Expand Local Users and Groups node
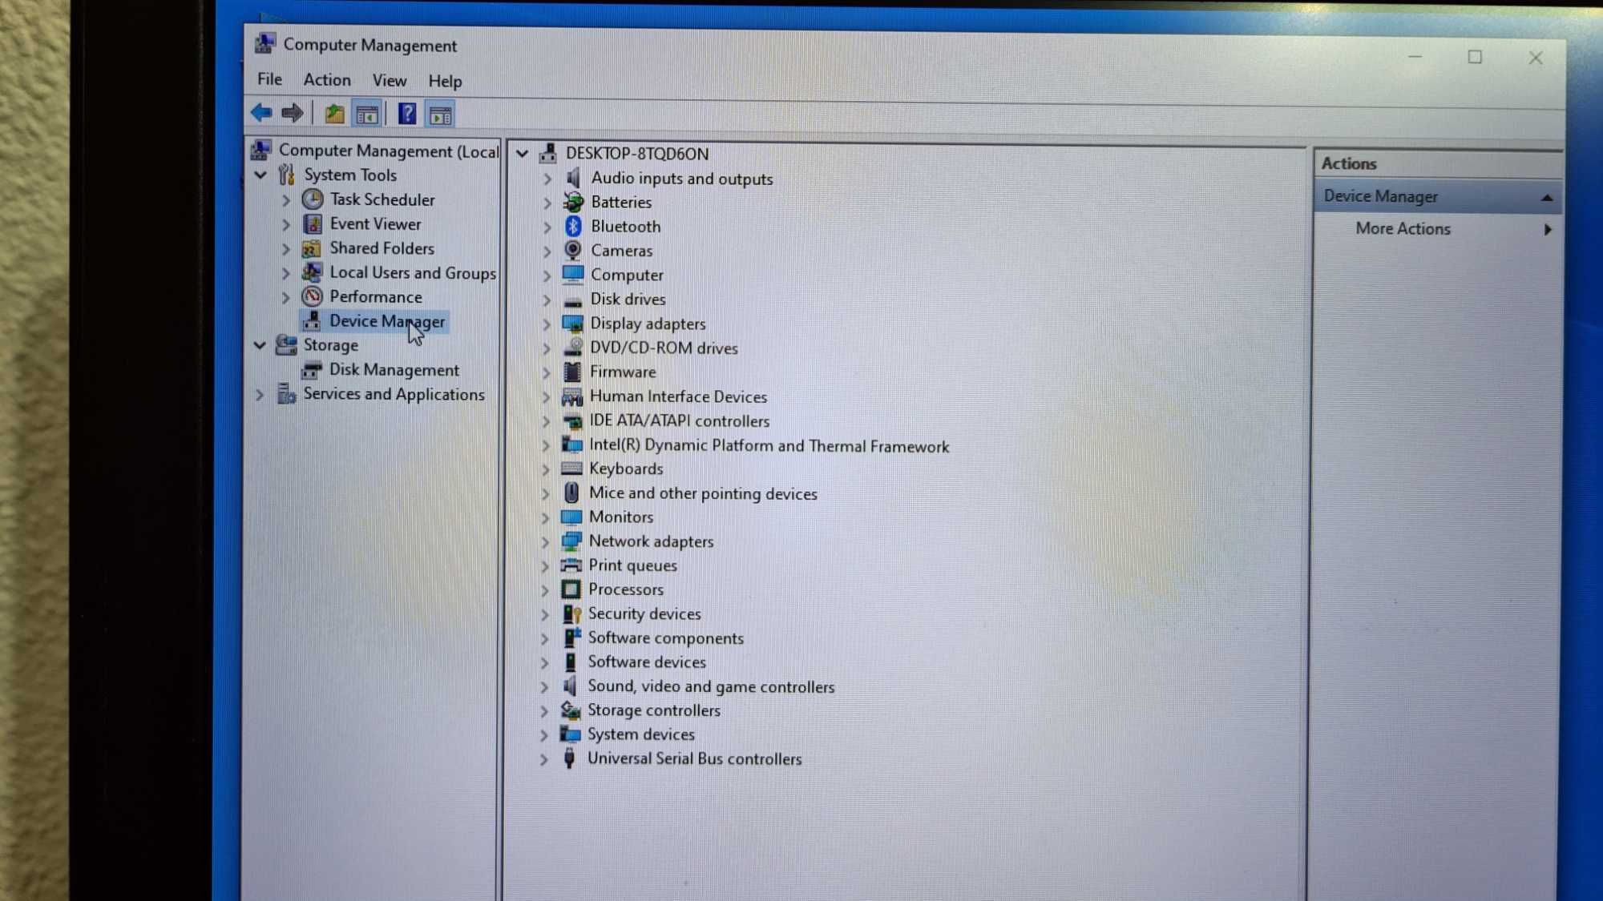 coord(285,273)
